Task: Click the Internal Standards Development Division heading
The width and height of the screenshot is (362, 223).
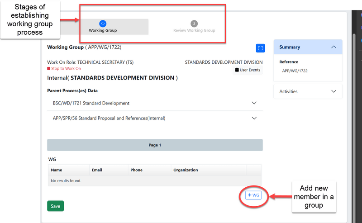Action: point(112,78)
